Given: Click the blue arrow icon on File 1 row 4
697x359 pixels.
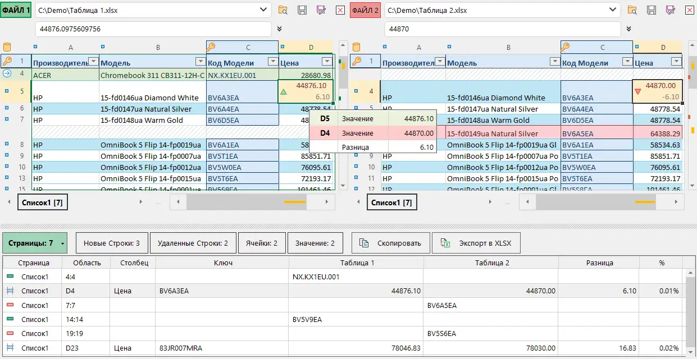Looking at the screenshot, I should click(7, 73).
